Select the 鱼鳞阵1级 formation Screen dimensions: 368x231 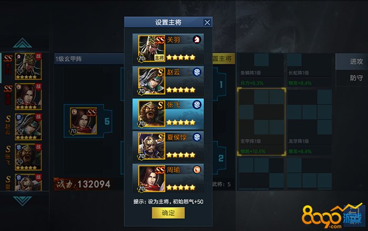point(261,70)
